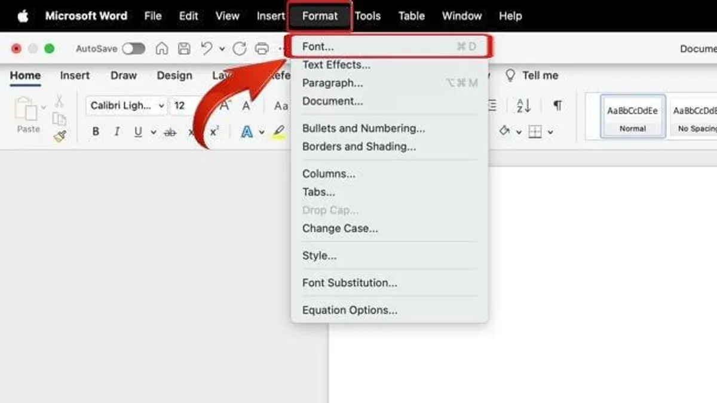Choose Document... menu item
717x403 pixels.
[389, 101]
